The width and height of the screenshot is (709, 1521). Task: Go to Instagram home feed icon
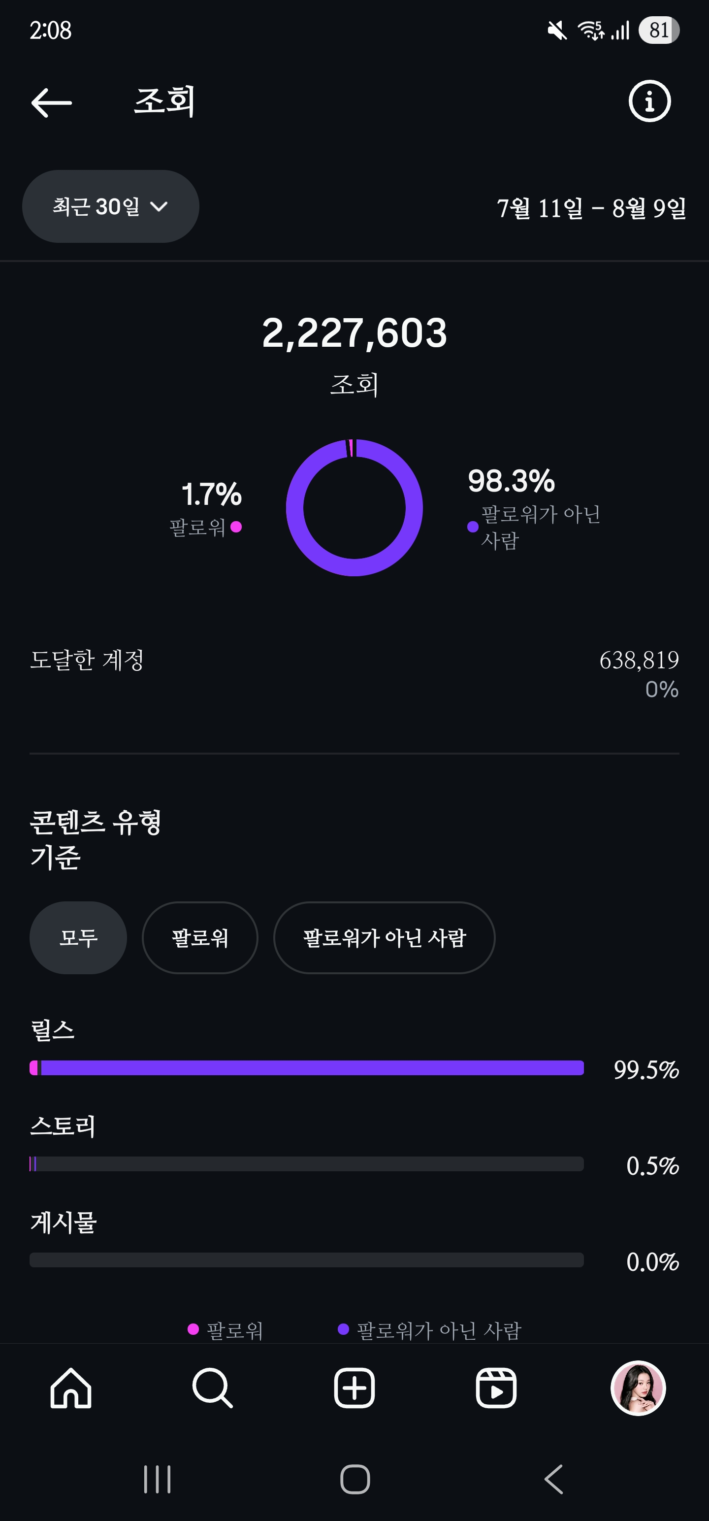tap(71, 1388)
